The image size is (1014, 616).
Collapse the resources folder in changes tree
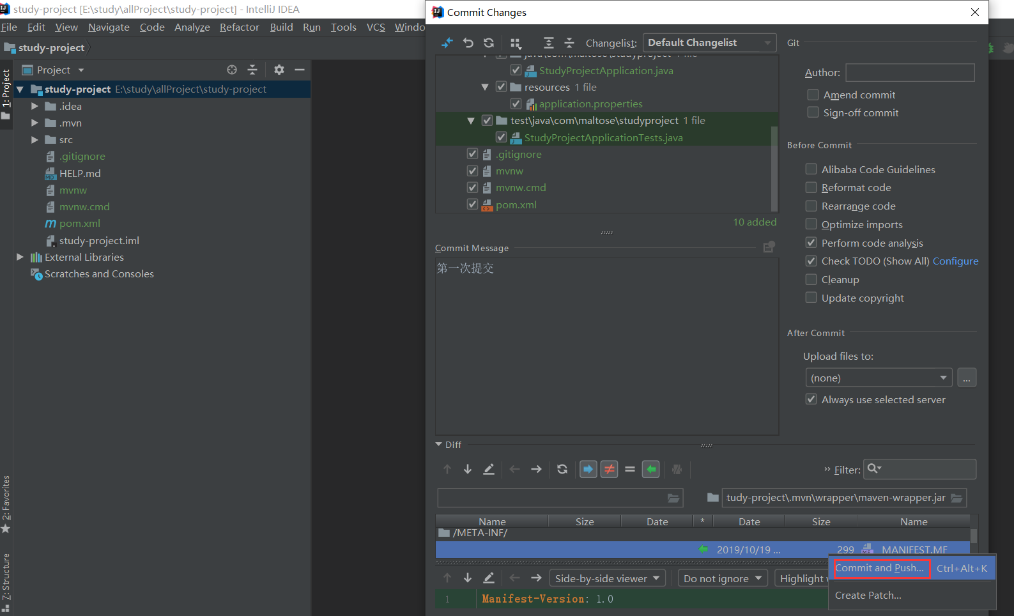485,87
